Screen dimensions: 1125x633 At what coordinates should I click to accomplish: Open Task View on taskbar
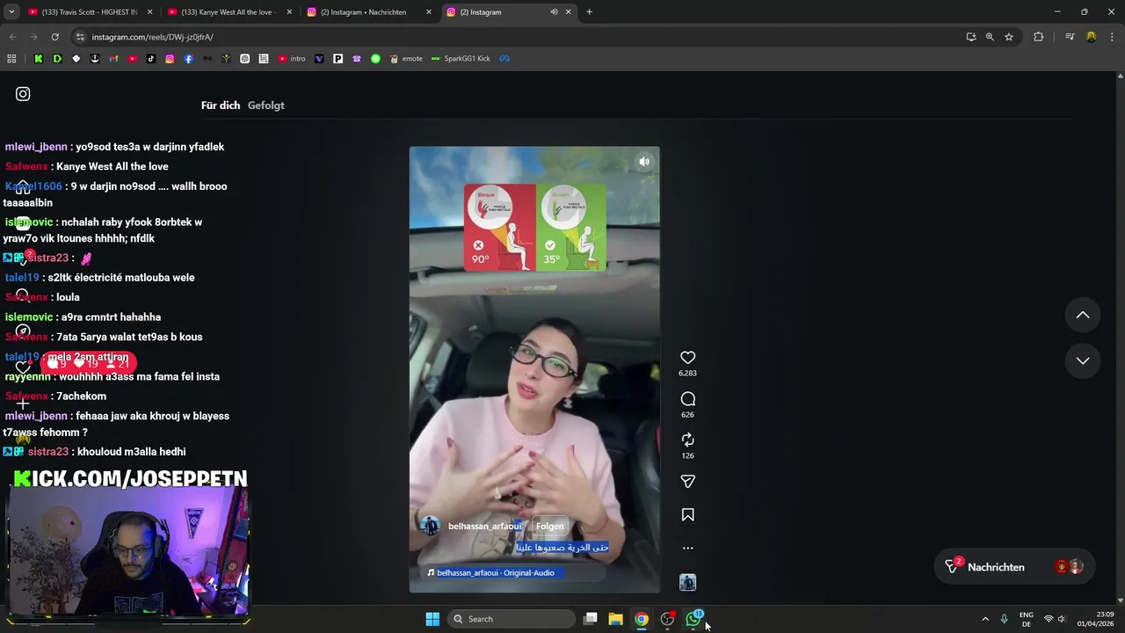tap(591, 619)
